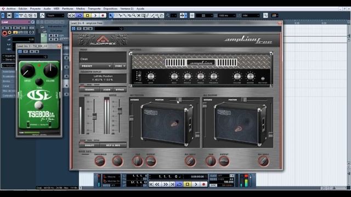Select the Line tool

152,15
